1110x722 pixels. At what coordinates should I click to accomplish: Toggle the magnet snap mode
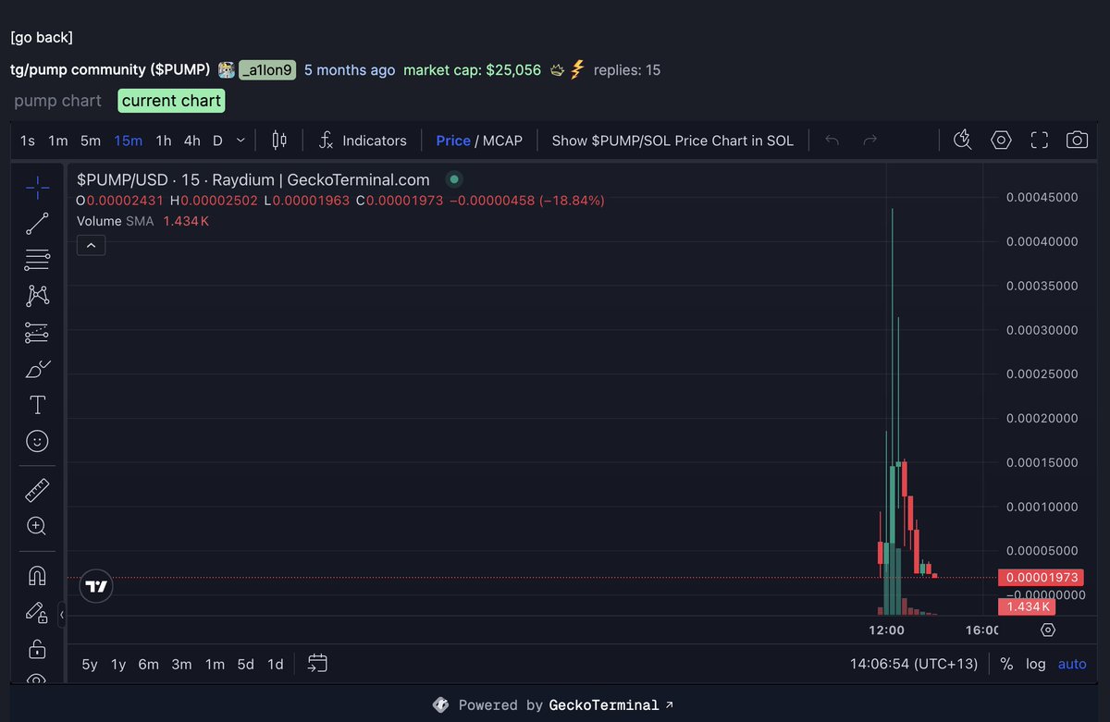pos(37,575)
